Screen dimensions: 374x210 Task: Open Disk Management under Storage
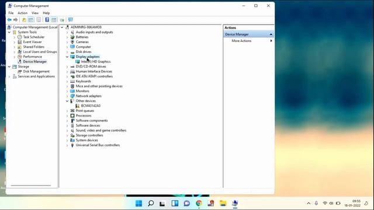pos(36,71)
